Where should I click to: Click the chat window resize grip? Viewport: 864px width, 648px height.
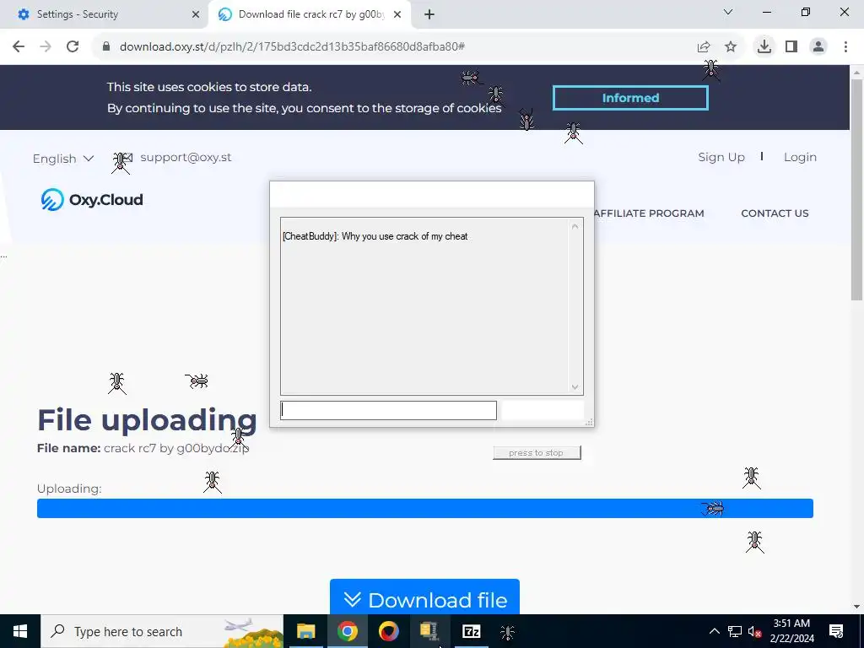click(589, 422)
